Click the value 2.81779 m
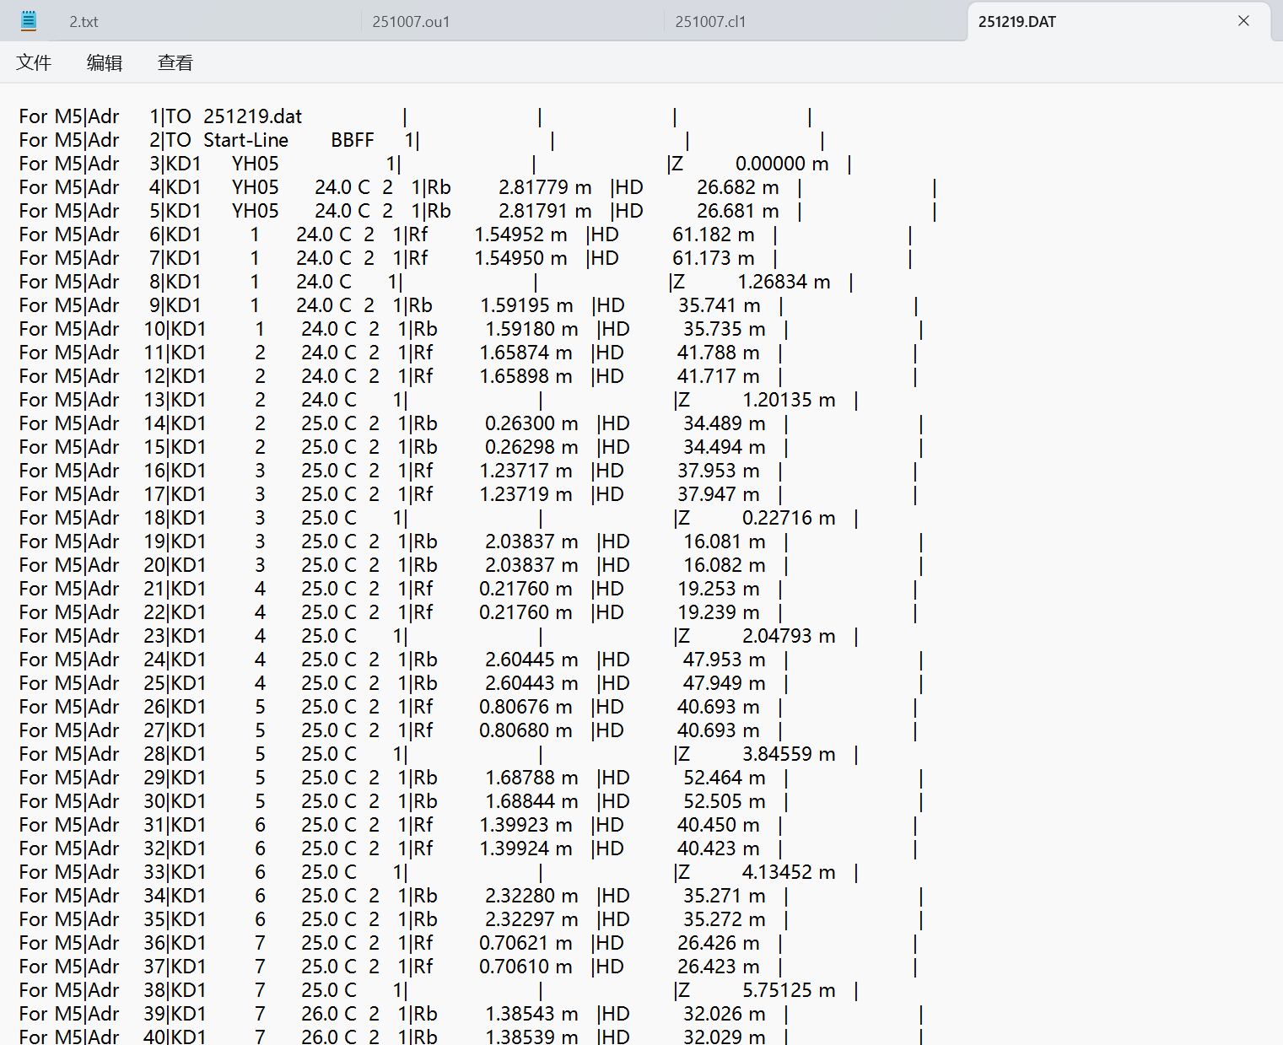This screenshot has width=1283, height=1045. pyautogui.click(x=545, y=187)
